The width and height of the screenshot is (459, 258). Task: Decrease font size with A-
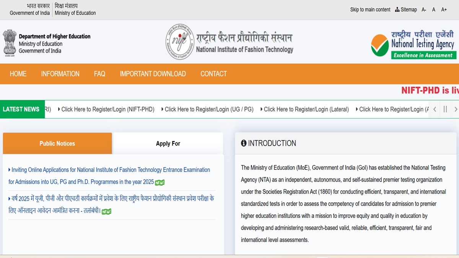(424, 10)
